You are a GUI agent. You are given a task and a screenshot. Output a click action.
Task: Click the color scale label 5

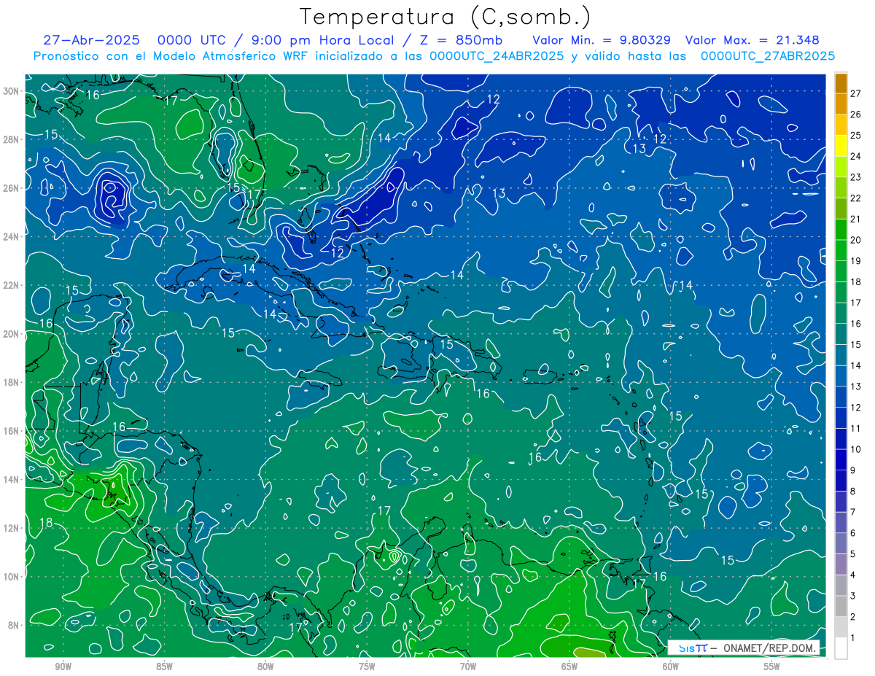[x=853, y=554]
